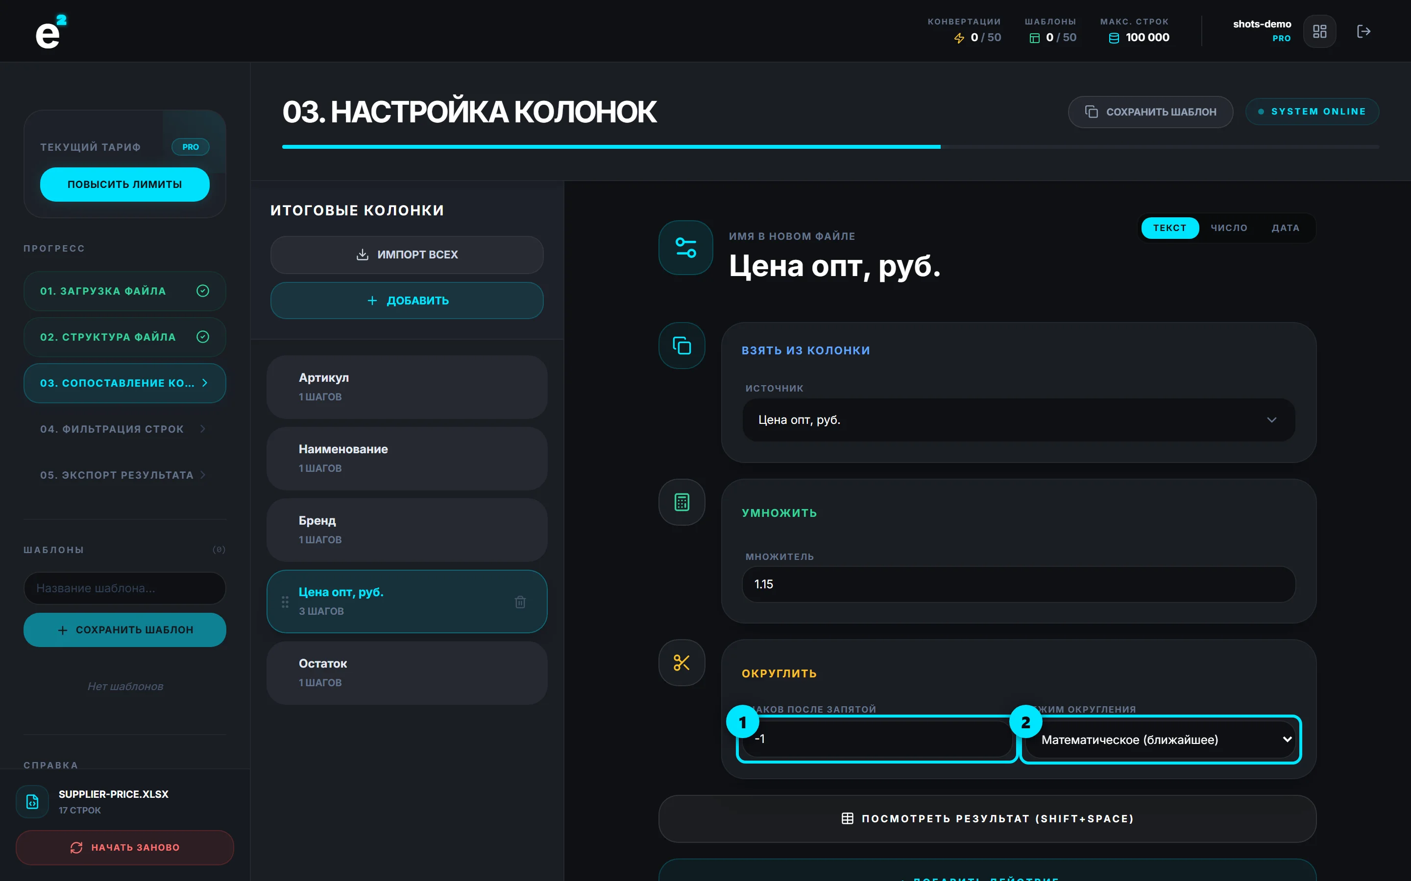
Task: Select the Число type option
Action: pyautogui.click(x=1229, y=228)
